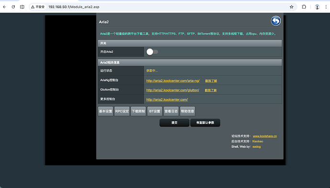Select the BT设置 tab

click(x=154, y=111)
